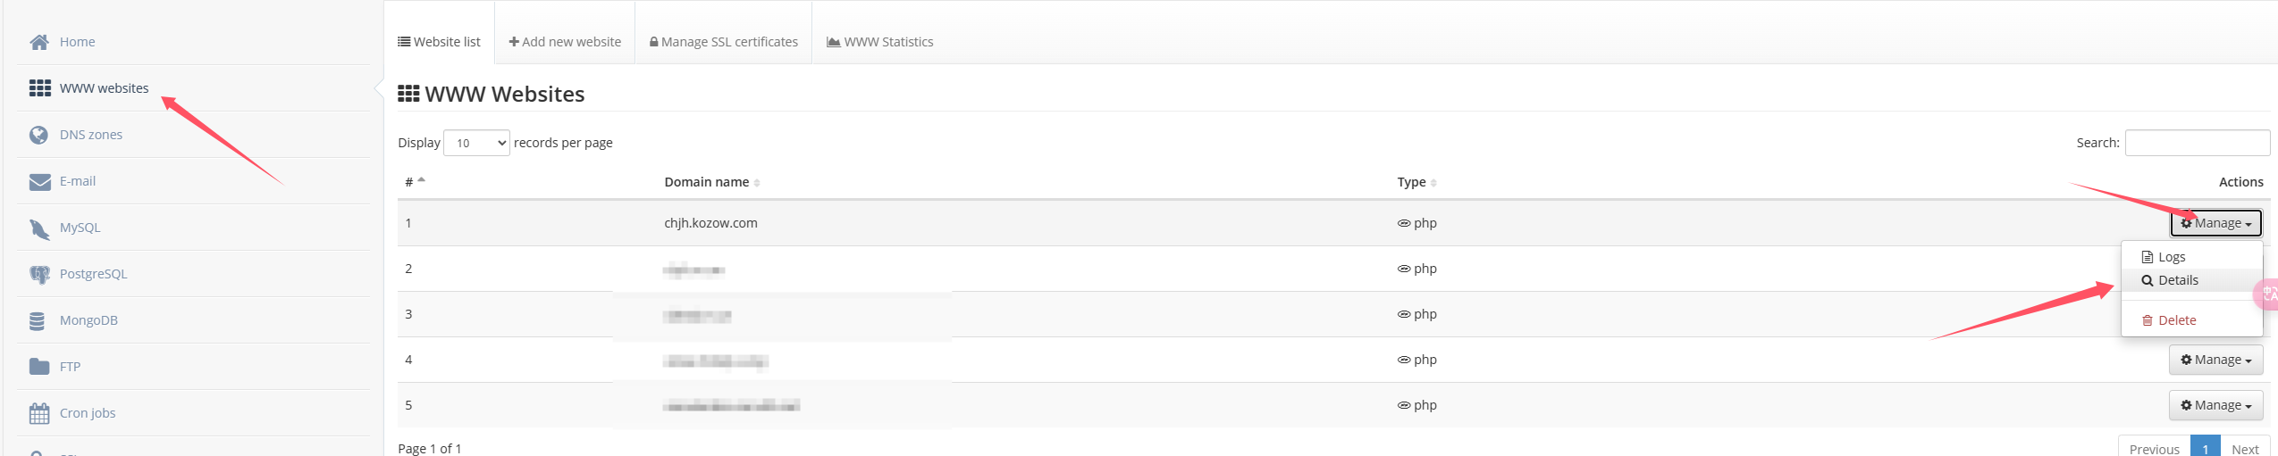This screenshot has height=456, width=2278.
Task: Switch to Add new website tab
Action: [565, 42]
